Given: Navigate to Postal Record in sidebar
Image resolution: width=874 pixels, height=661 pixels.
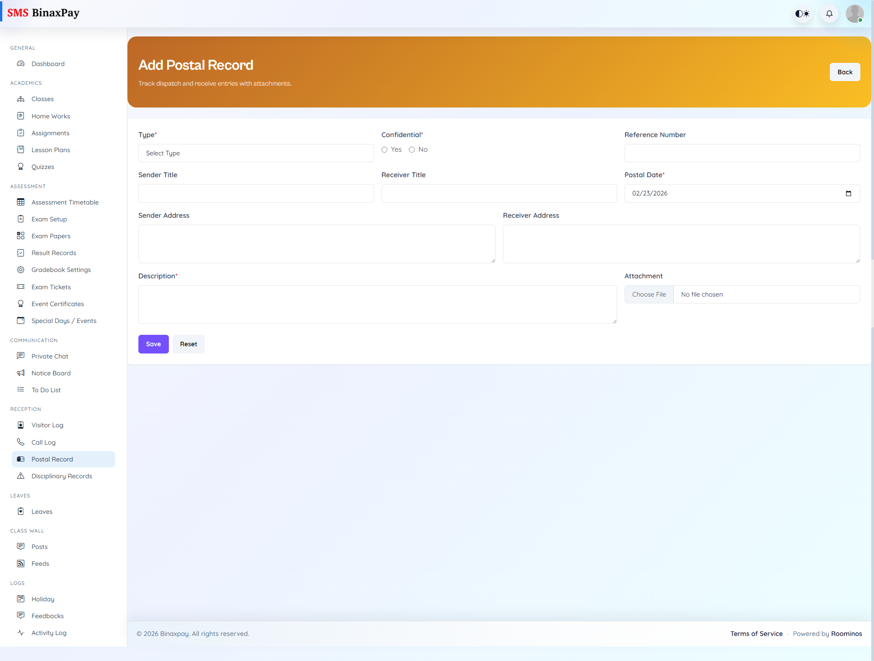Looking at the screenshot, I should (x=53, y=459).
